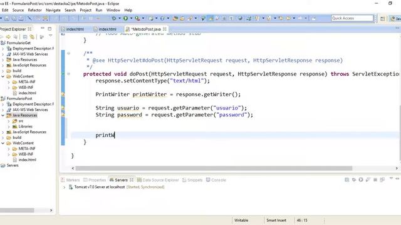Click the Project Explorer horizontal scrollbar
401x225 pixels.
(17, 210)
